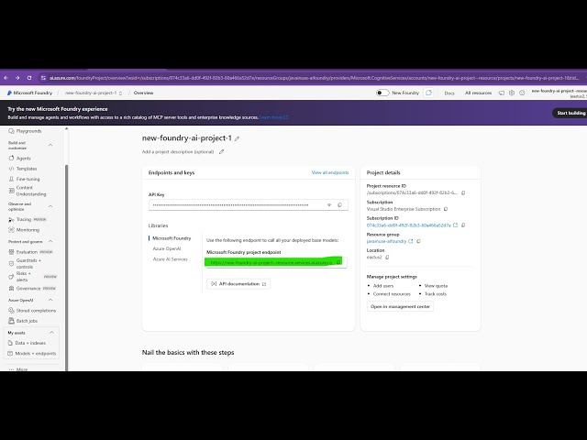Copy the Subscription name
This screenshot has width=587, height=440.
[446, 209]
